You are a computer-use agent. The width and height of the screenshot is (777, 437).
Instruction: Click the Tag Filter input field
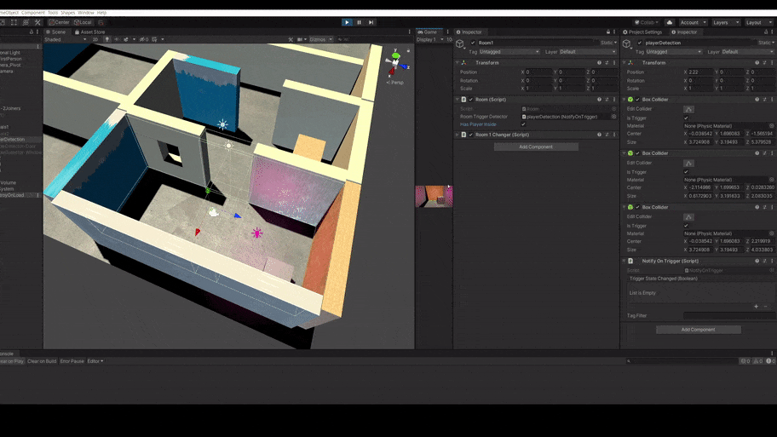tap(729, 315)
